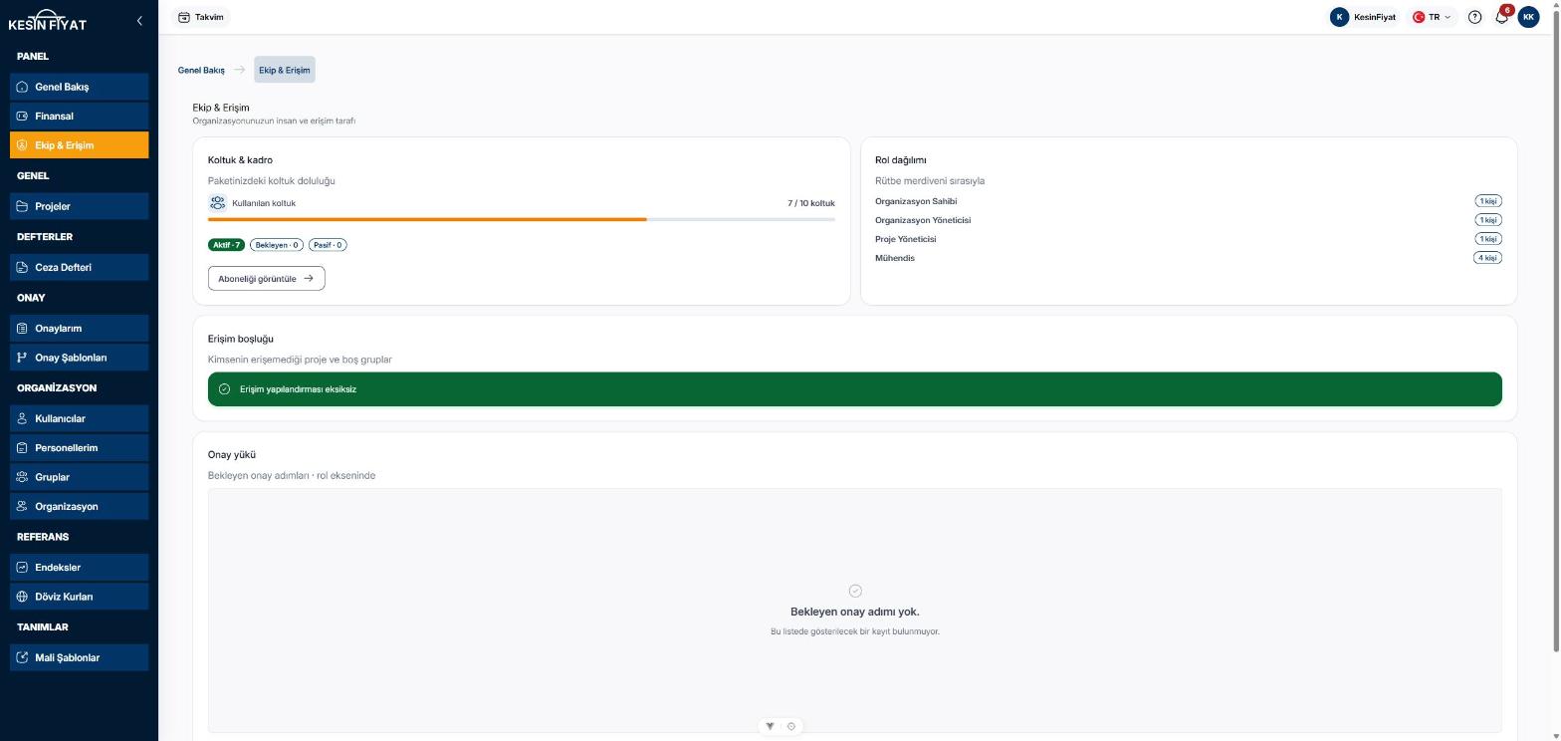Open Personellerim through its badge icon

tap(22, 447)
